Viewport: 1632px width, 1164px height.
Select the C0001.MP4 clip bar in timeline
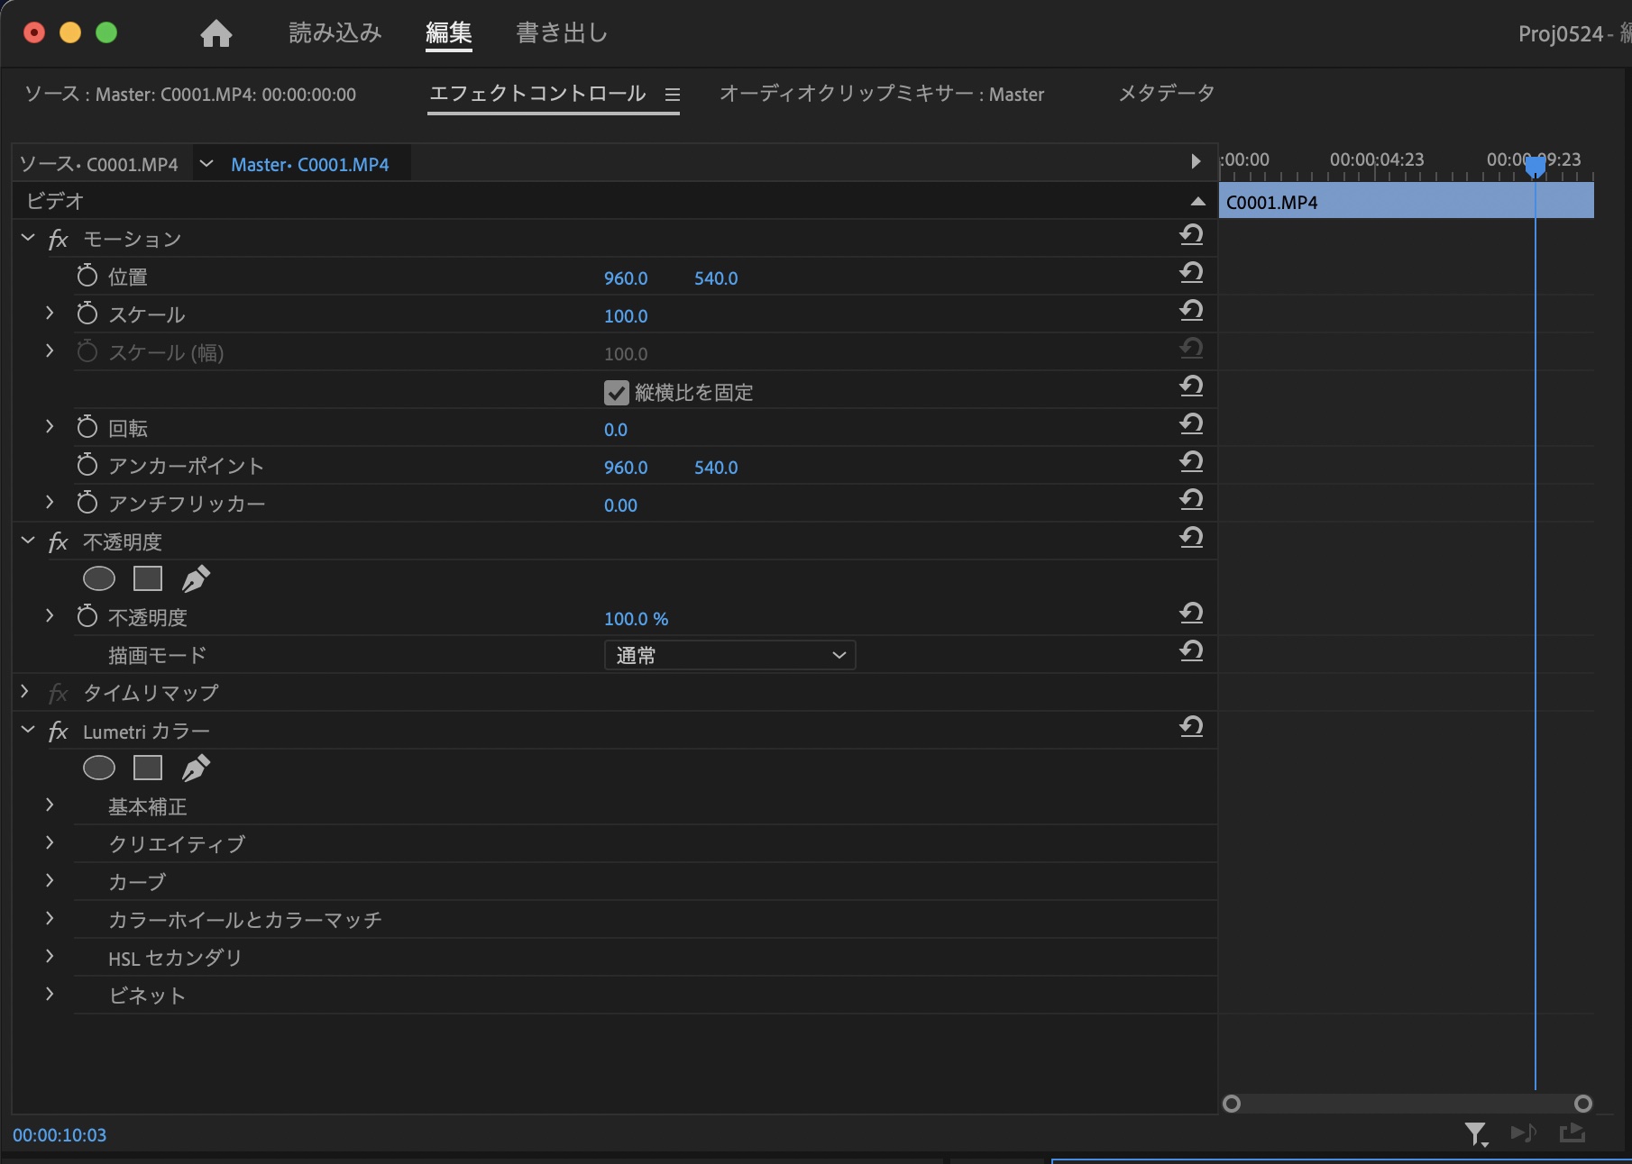1407,202
